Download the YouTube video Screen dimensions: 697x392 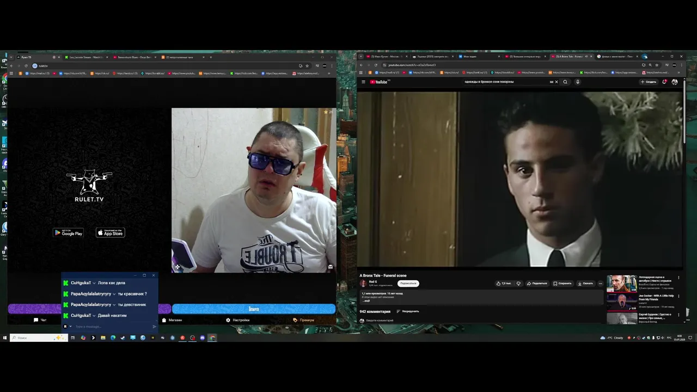586,283
